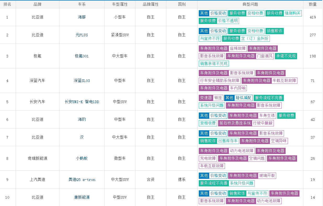
Task: Click the quantity value 42
Action: (313, 120)
